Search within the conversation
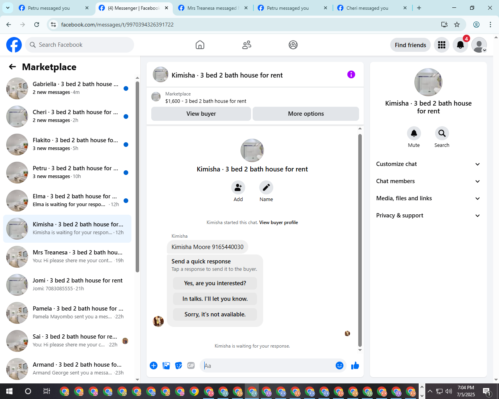Viewport: 499px width, 399px height. pyautogui.click(x=442, y=133)
